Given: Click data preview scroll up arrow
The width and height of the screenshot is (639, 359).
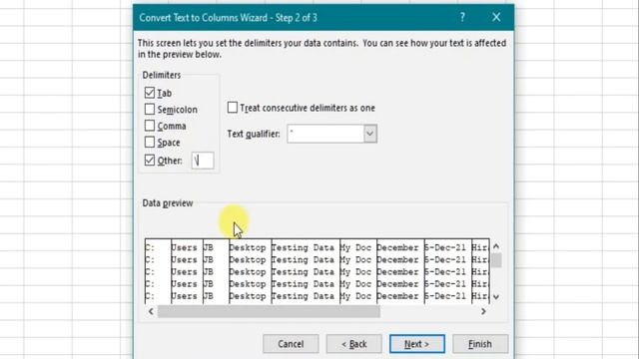Looking at the screenshot, I should [x=496, y=246].
